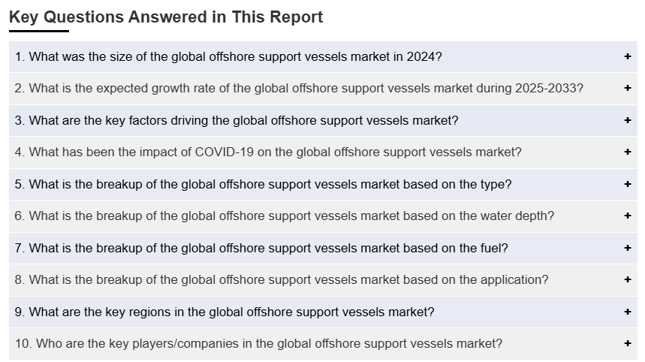Show the application breakup question answer

click(x=282, y=279)
